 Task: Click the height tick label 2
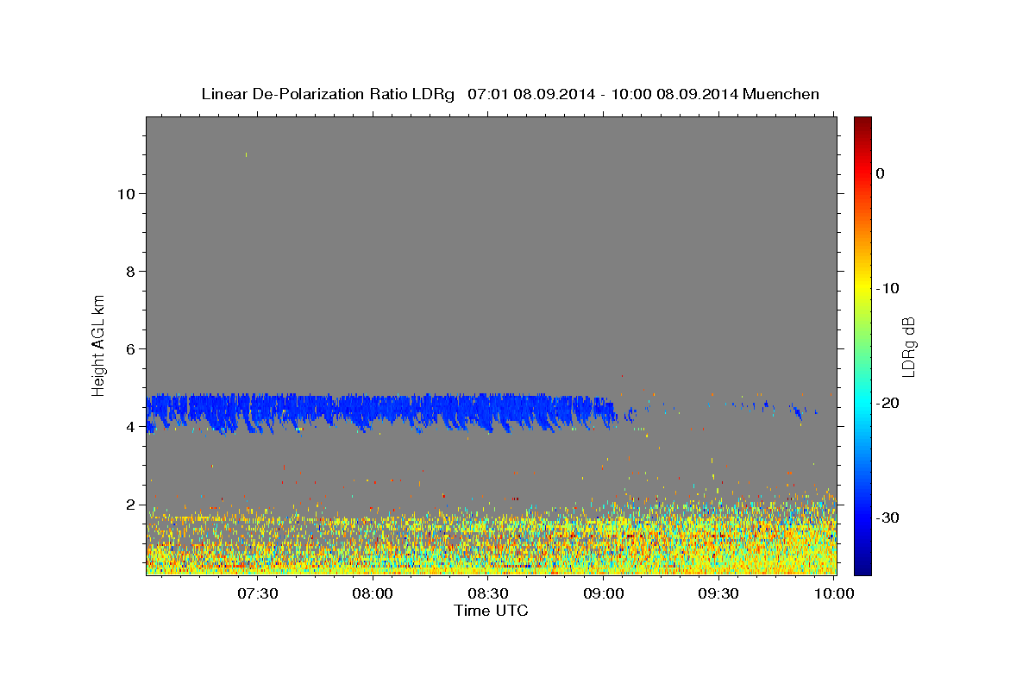point(130,505)
